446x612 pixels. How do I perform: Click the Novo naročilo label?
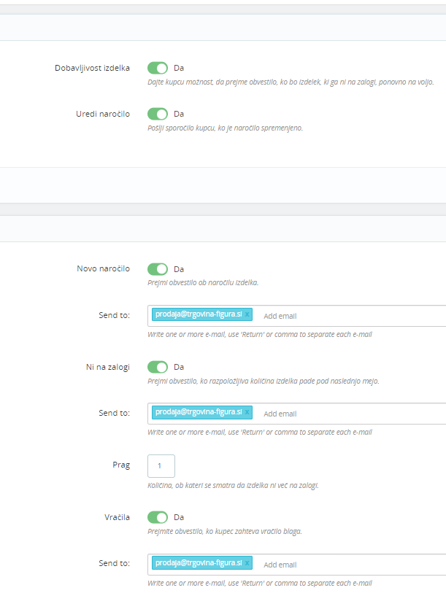coord(103,268)
